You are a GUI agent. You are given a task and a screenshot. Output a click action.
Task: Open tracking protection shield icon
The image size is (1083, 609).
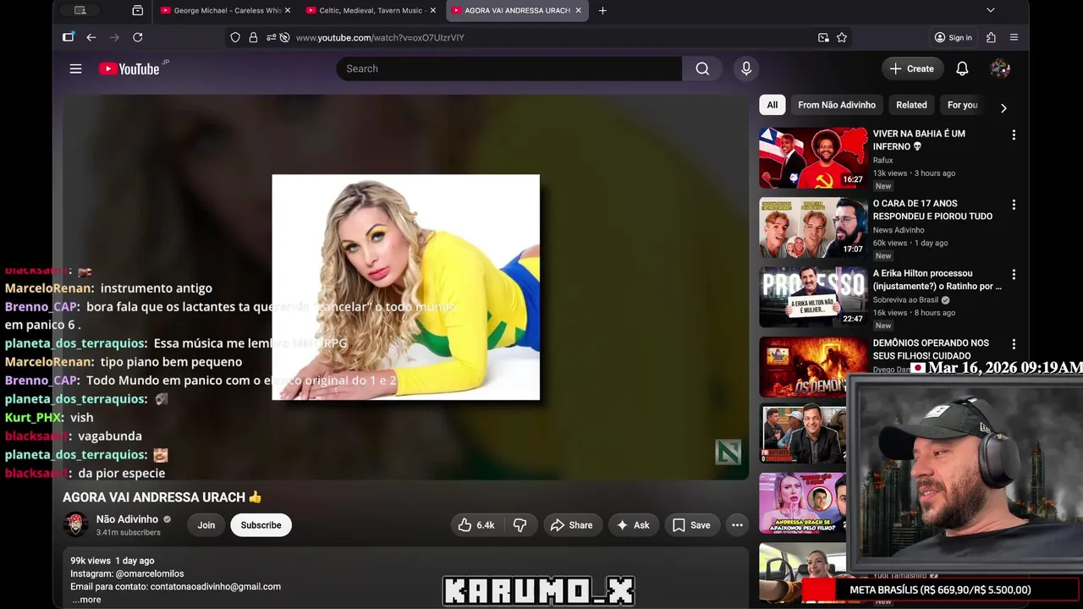(235, 37)
